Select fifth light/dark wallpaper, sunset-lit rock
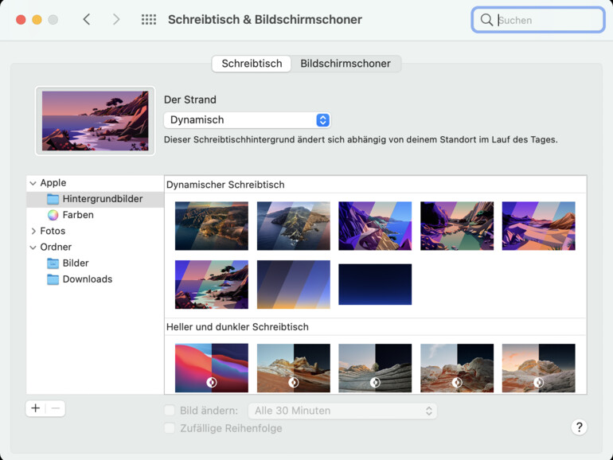This screenshot has width=613, height=460. pyautogui.click(x=538, y=368)
